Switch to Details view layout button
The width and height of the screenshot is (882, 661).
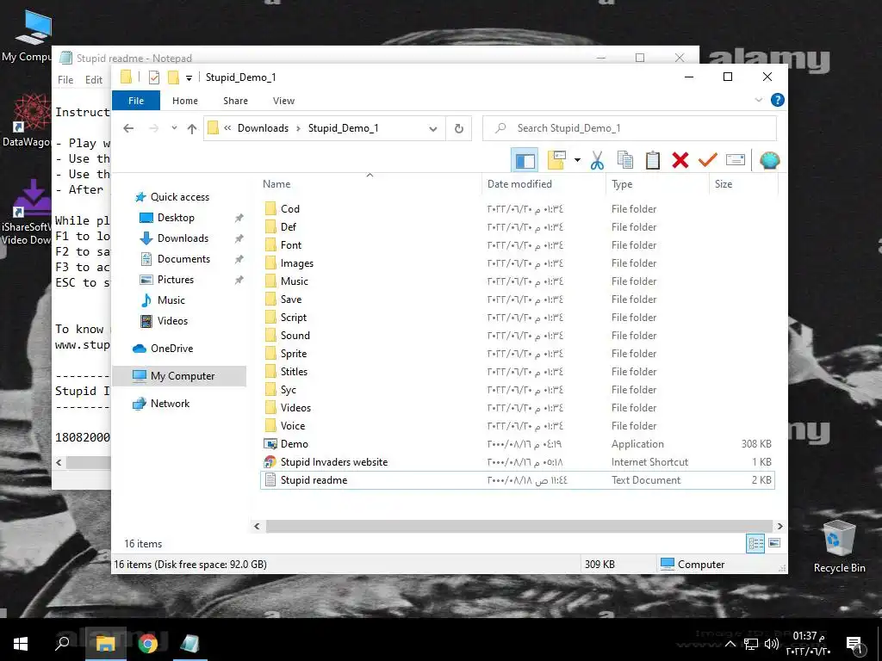coord(755,543)
